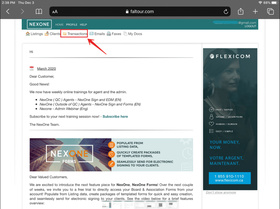Image resolution: width=280 pixels, height=209 pixels.
Task: Open the Transactions tab
Action: (75, 34)
